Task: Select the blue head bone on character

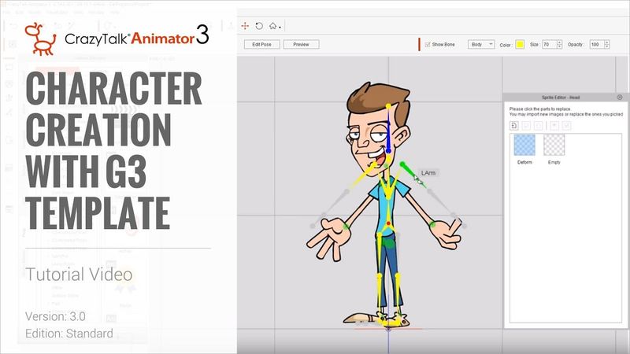Action: [388, 135]
